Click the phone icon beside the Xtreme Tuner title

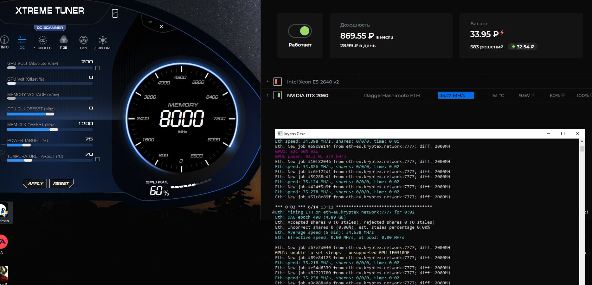pyautogui.click(x=115, y=13)
